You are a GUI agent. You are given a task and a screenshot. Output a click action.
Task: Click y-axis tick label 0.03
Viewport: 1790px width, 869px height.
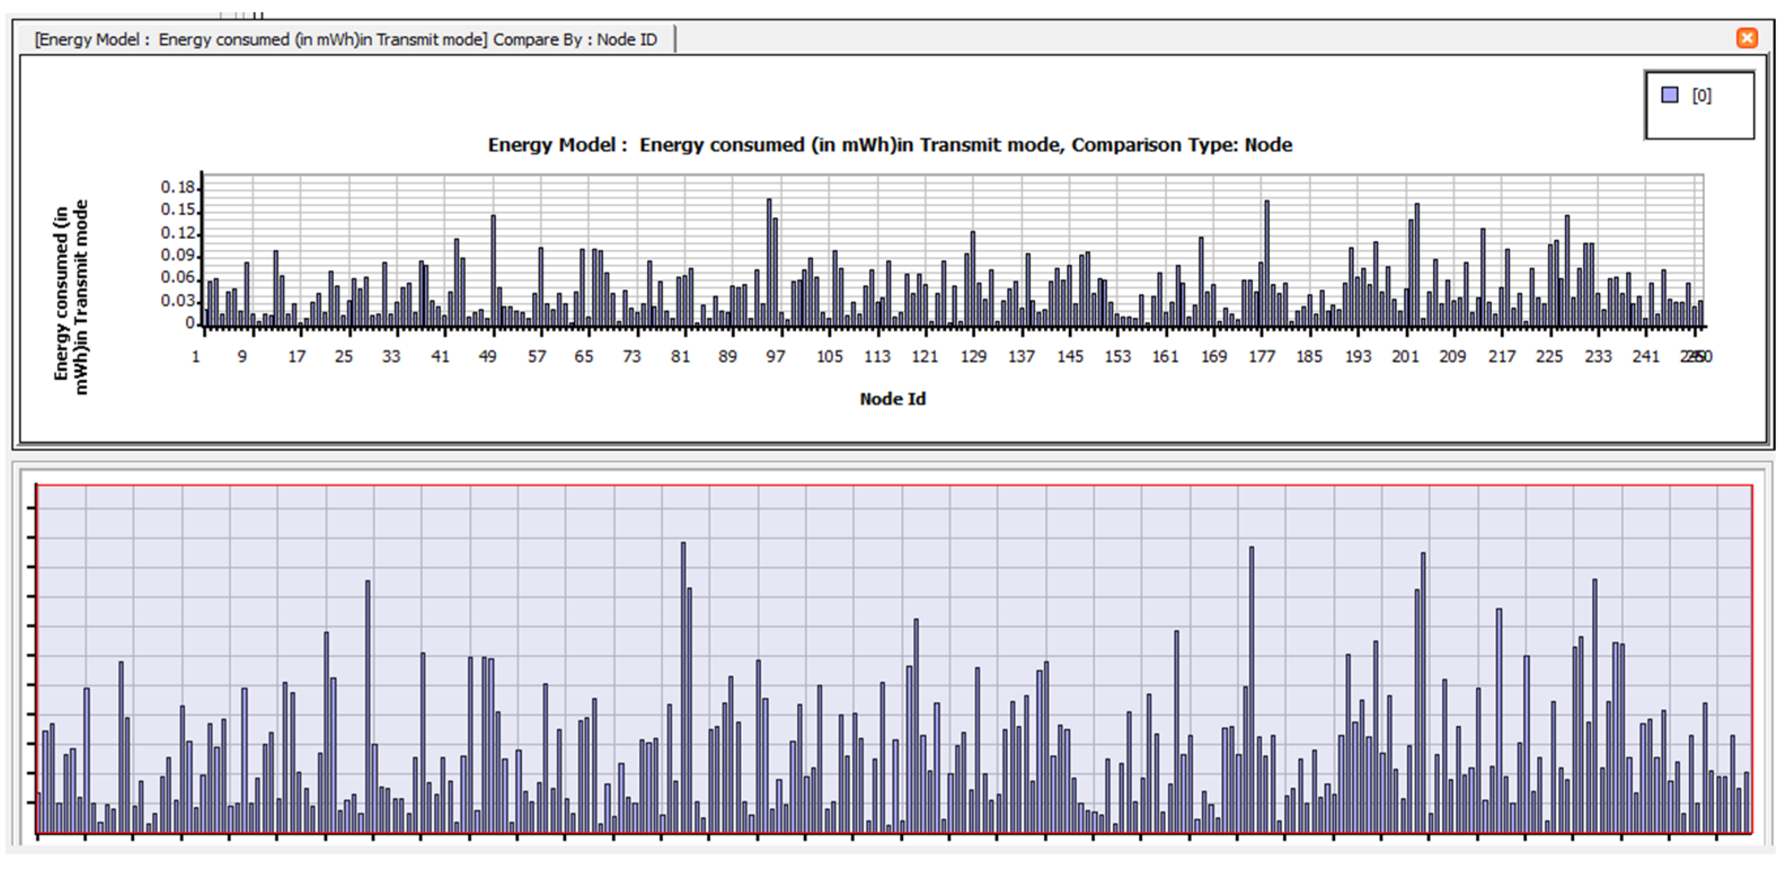click(x=177, y=301)
